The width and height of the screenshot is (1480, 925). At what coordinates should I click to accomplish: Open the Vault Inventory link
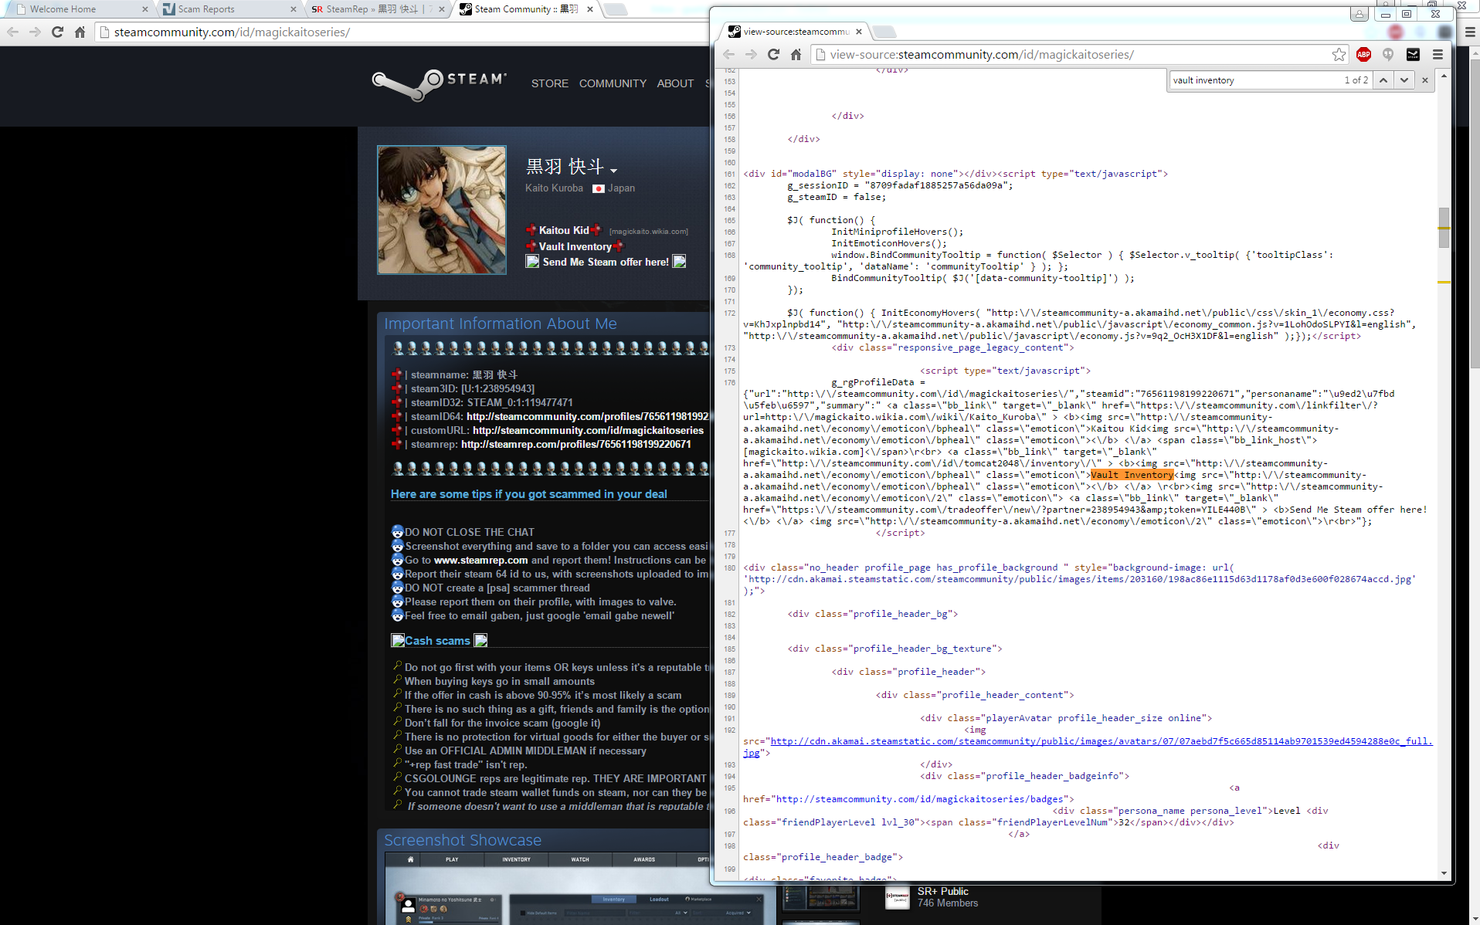click(575, 246)
